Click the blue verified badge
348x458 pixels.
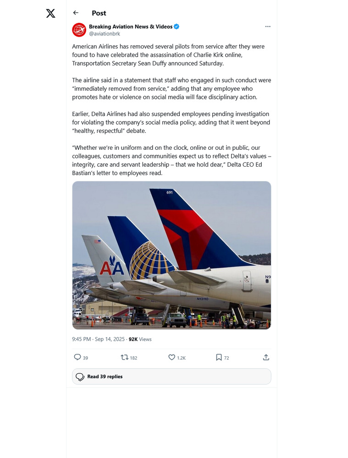(x=177, y=27)
